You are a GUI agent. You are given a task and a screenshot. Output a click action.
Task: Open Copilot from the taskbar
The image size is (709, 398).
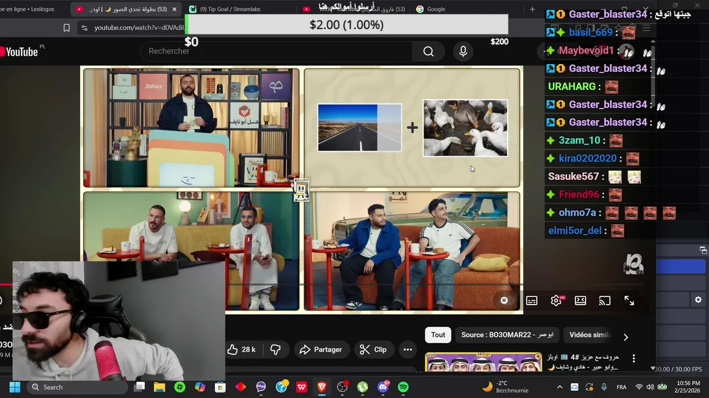pyautogui.click(x=200, y=387)
